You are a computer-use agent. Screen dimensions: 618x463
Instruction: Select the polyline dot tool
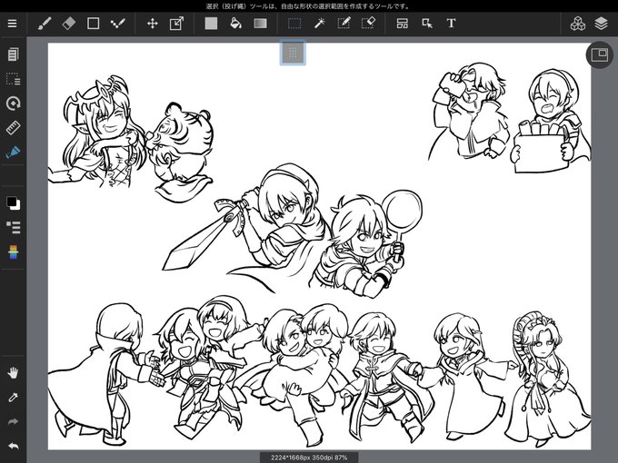(x=117, y=24)
